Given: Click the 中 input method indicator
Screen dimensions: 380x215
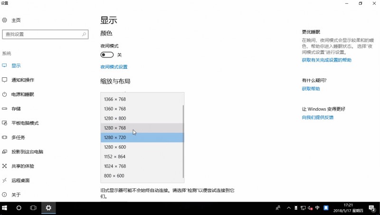Looking at the screenshot, I should [317, 208].
